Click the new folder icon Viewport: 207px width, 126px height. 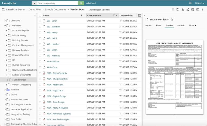point(178,9)
